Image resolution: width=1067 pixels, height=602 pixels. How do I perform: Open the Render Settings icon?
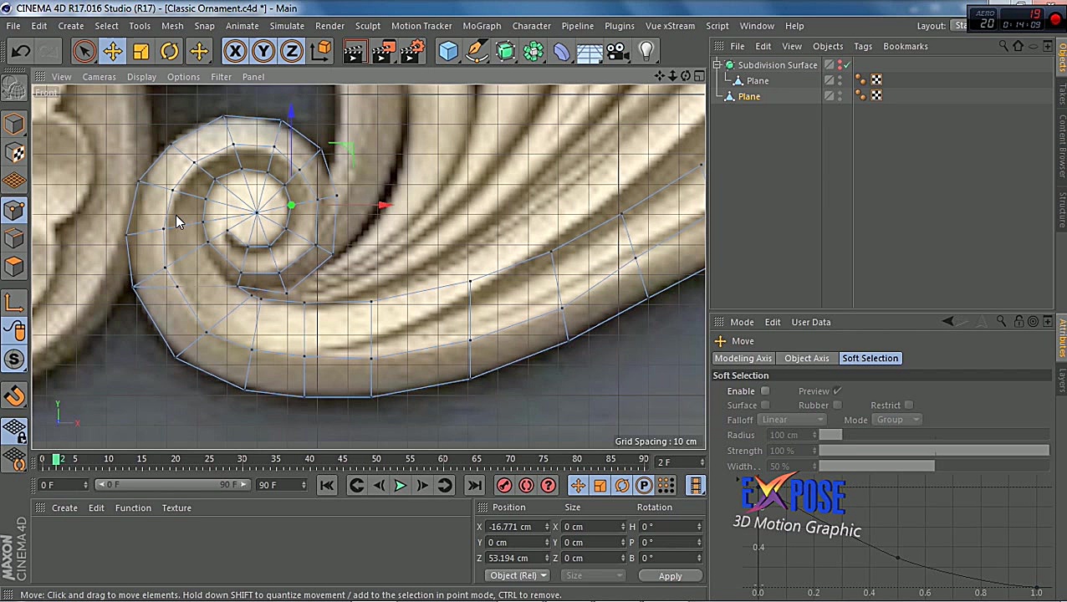point(411,52)
